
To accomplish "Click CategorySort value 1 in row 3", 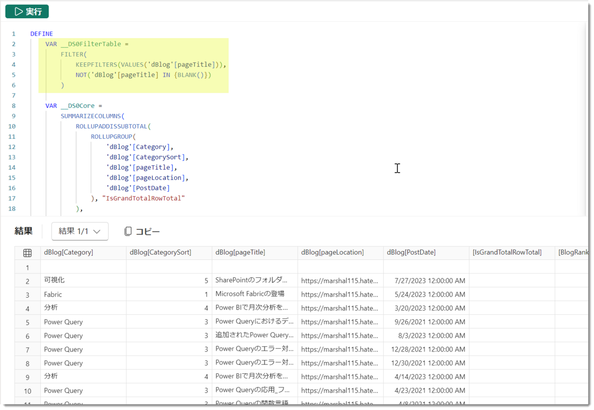I will (x=169, y=294).
